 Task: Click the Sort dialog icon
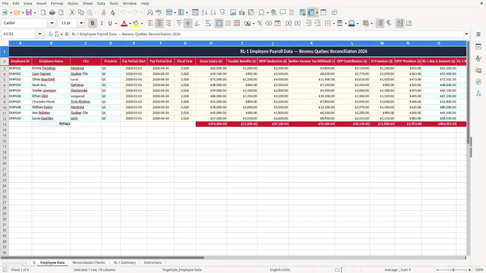pos(195,13)
